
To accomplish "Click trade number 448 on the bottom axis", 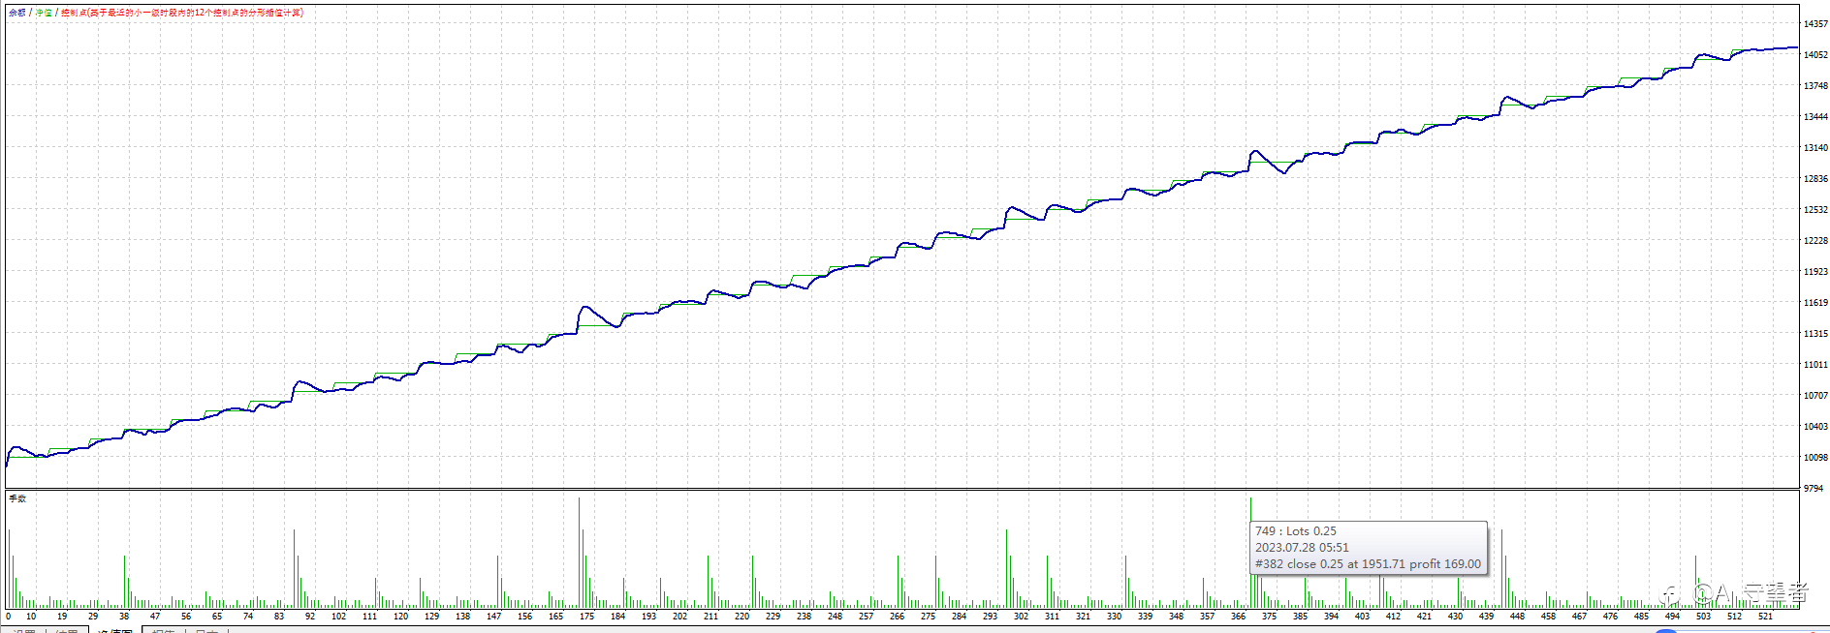I will (1517, 616).
